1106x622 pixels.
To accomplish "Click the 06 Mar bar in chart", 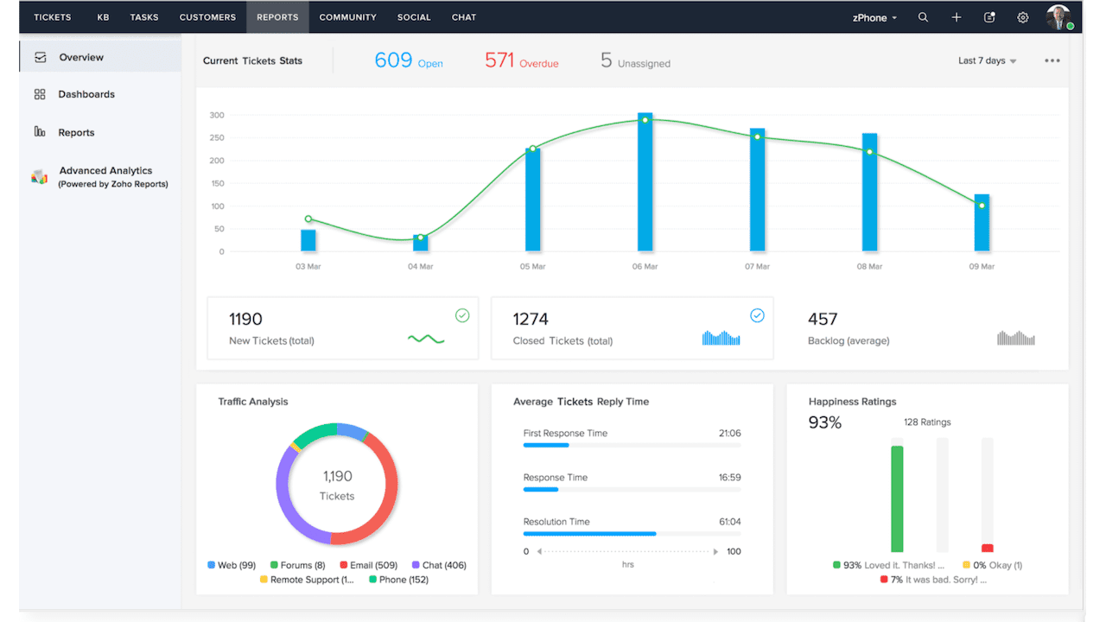I will [x=645, y=181].
